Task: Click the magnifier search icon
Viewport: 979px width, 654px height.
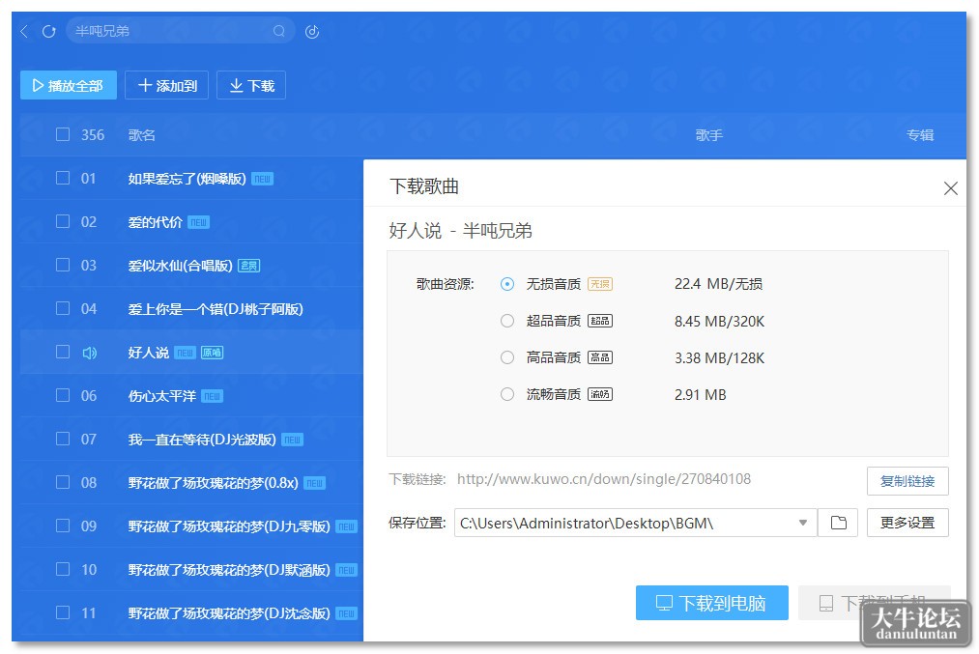Action: click(279, 31)
